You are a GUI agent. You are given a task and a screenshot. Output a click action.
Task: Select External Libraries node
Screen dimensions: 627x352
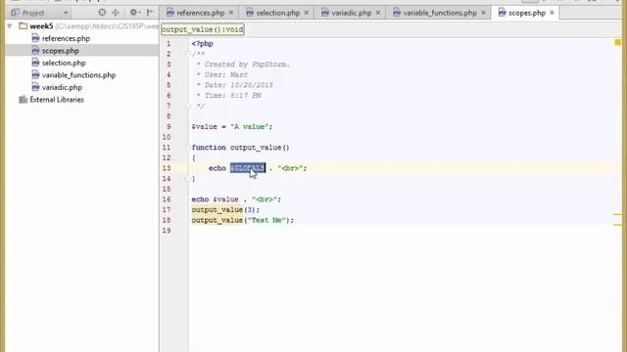point(57,100)
